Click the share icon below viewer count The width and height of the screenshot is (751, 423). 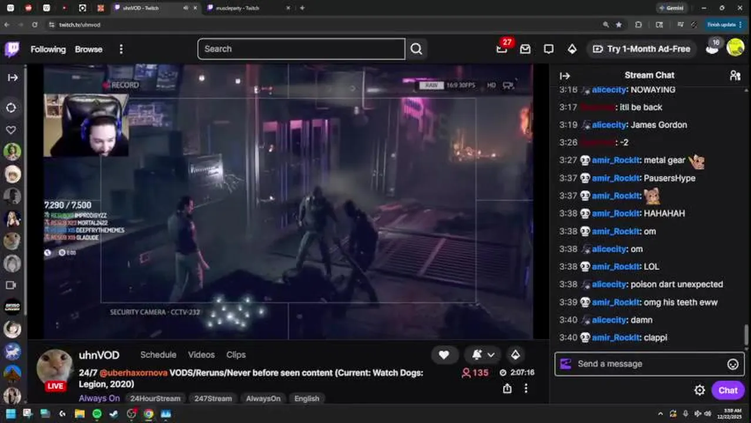point(507,388)
